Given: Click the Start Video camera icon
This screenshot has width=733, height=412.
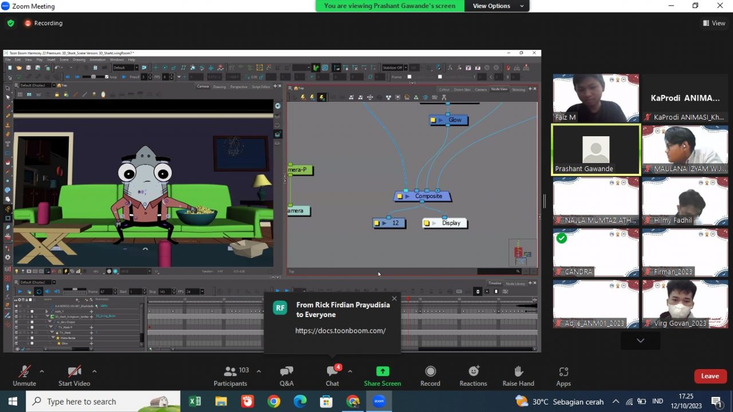Looking at the screenshot, I should click(x=74, y=372).
